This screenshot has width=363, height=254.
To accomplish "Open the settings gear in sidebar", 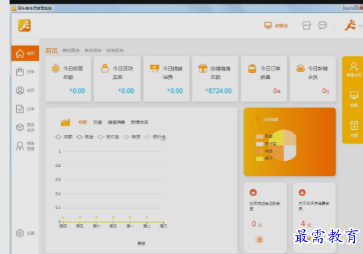I will pos(20,233).
